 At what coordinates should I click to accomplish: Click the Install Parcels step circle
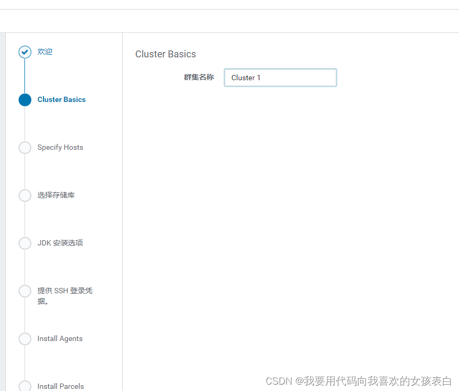pos(25,386)
